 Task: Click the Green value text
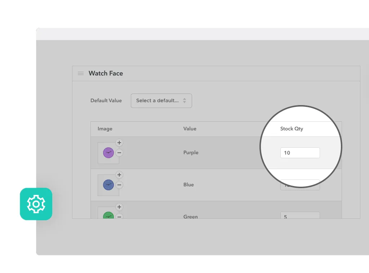coord(191,216)
